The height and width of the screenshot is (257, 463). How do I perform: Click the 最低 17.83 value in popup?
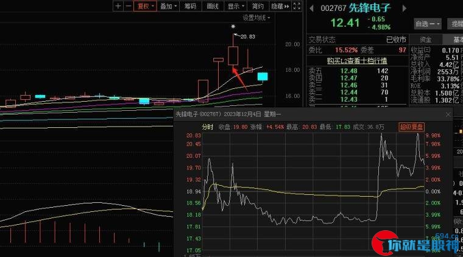(343, 127)
